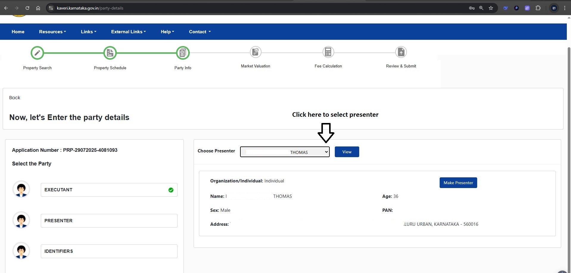
Task: Expand the External Links dropdown menu
Action: tap(128, 32)
